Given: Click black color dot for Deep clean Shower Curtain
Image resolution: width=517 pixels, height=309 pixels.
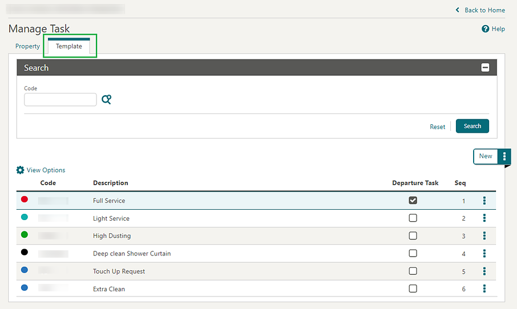Looking at the screenshot, I should click(x=25, y=252).
